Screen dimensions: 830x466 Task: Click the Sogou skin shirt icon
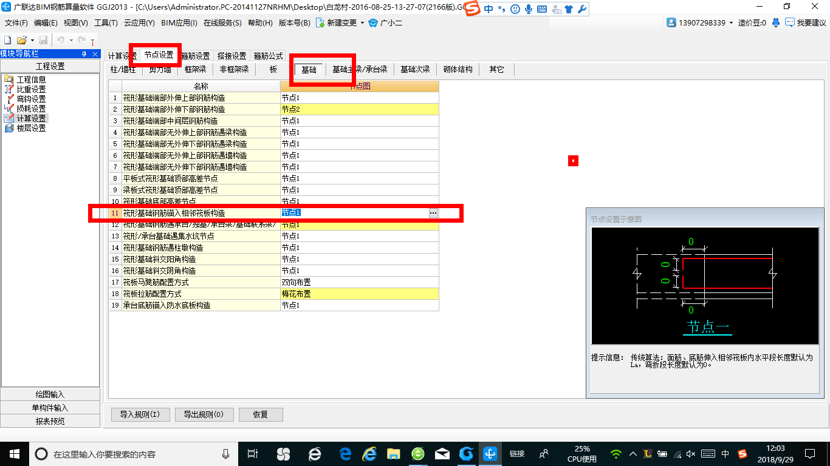pyautogui.click(x=569, y=9)
